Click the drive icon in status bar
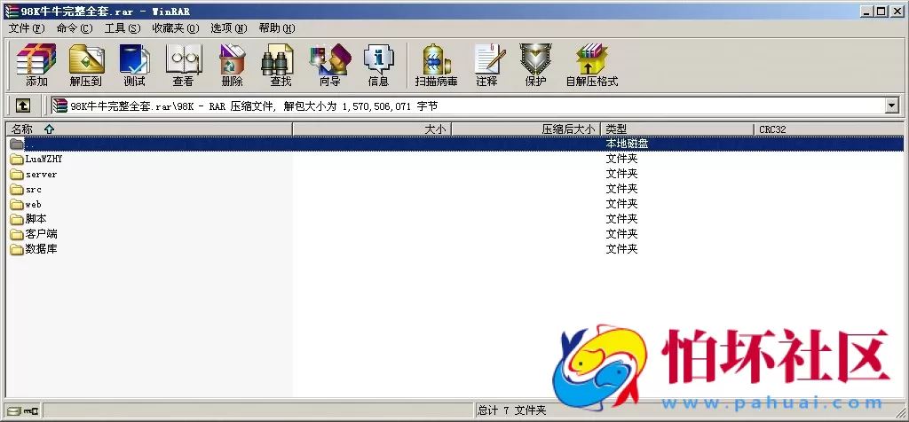 [14, 411]
